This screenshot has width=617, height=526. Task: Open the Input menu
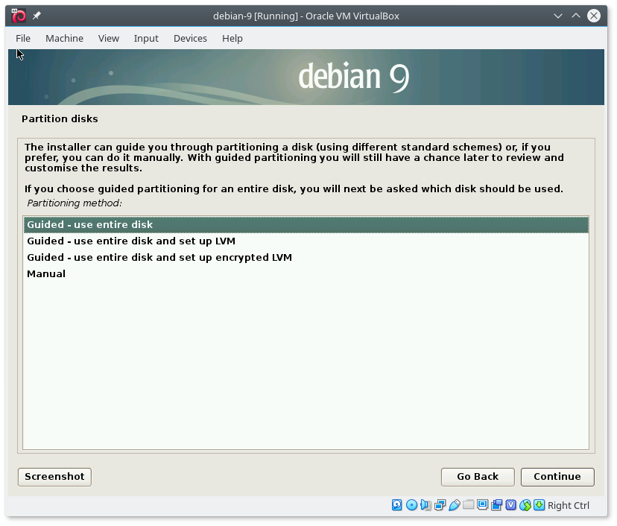coord(146,38)
